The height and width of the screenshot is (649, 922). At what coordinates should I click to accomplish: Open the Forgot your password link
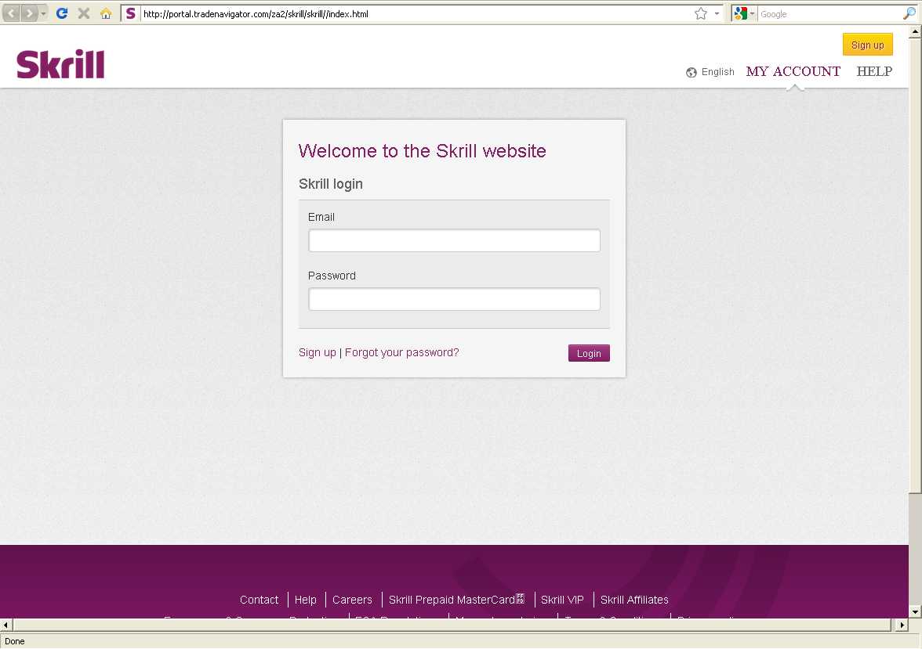(x=401, y=352)
